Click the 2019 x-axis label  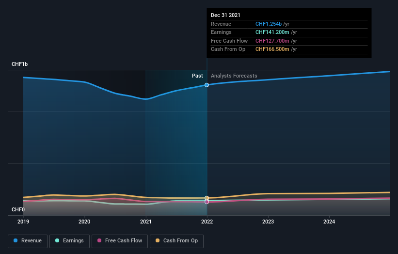pyautogui.click(x=23, y=222)
